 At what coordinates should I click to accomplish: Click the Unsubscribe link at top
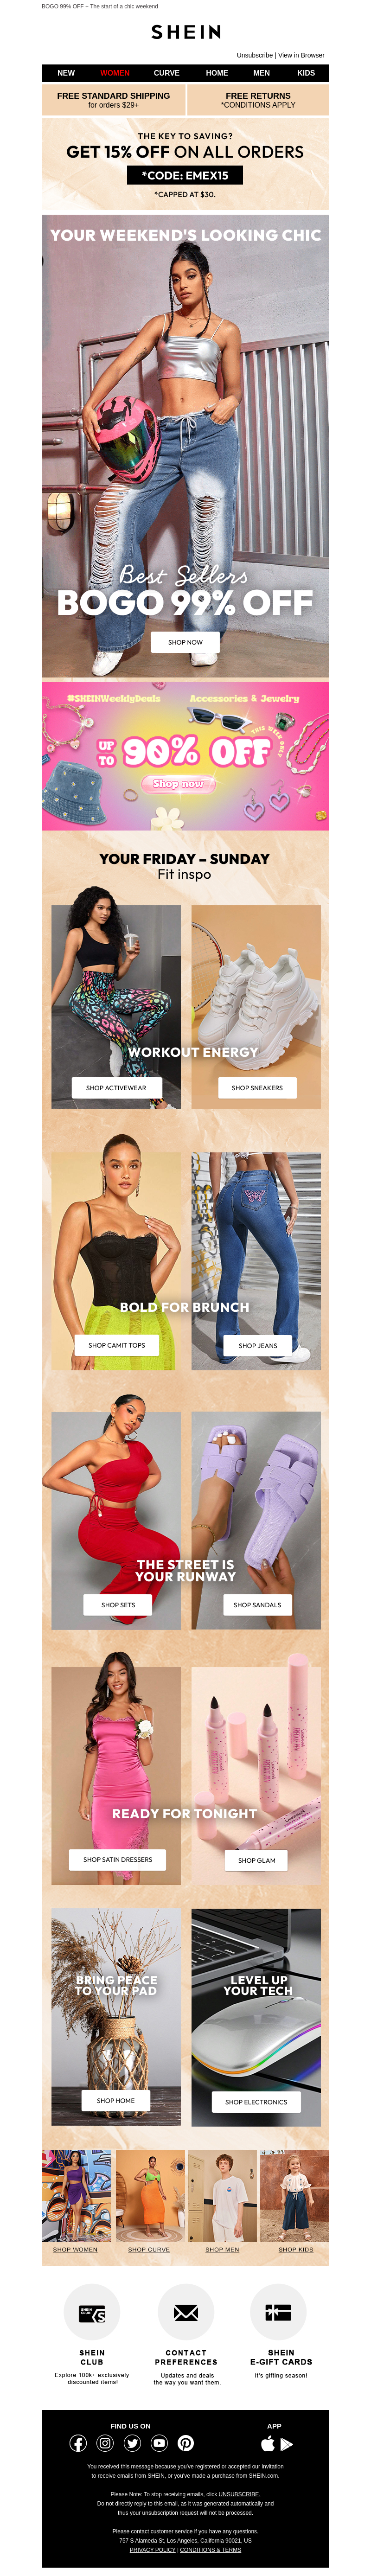click(255, 55)
